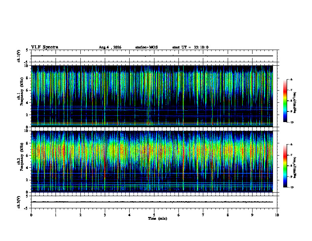Click time axis tick label "3"
Image resolution: width=312 pixels, height=241 pixels.
point(105,215)
